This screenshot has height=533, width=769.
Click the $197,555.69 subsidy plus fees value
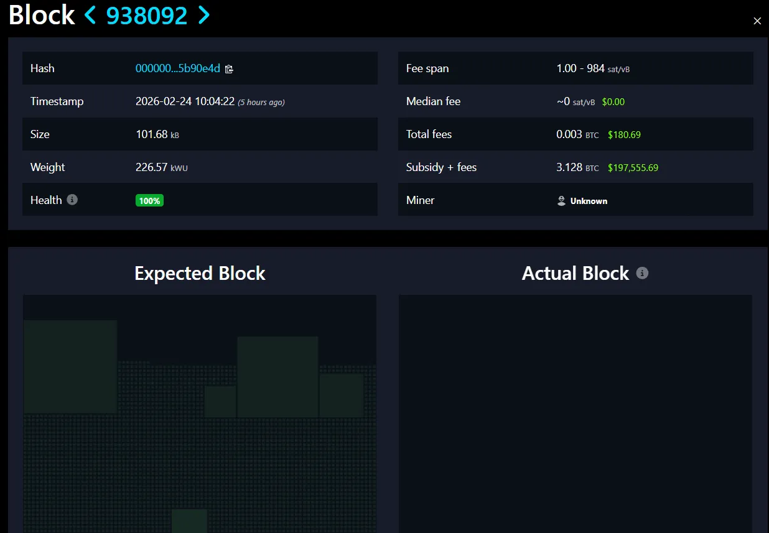tap(633, 167)
